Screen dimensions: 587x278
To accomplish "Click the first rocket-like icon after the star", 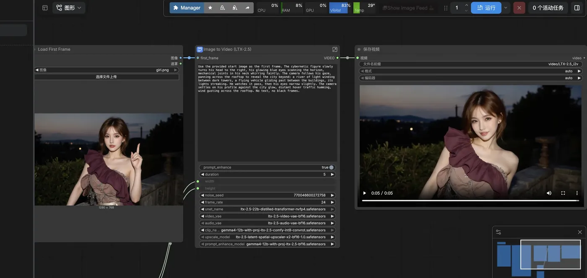I will [223, 8].
